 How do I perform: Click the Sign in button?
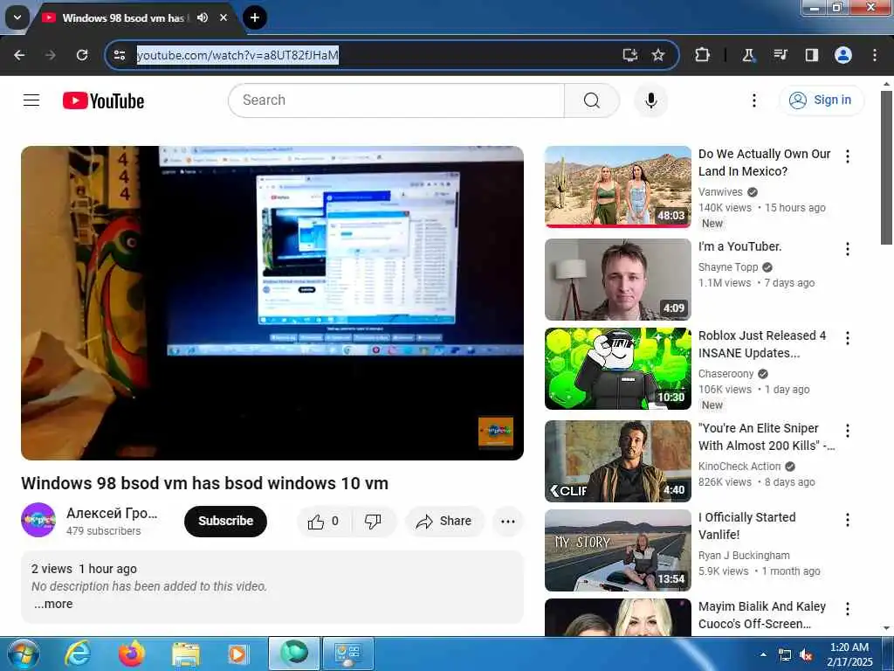[821, 100]
